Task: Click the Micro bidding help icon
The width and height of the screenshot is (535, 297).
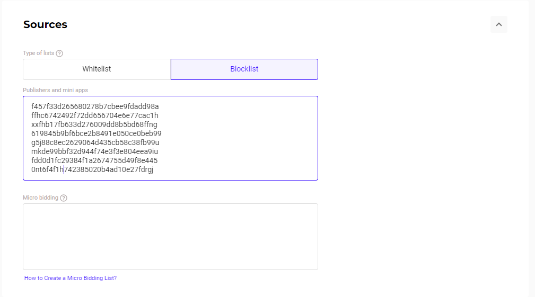Action: 64,198
